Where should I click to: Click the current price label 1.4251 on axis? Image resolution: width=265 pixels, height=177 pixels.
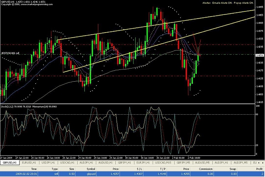point(260,55)
